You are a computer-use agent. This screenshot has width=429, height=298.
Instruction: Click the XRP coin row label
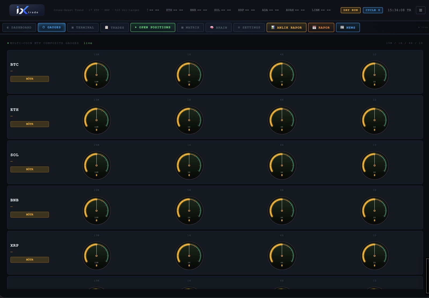point(14,246)
